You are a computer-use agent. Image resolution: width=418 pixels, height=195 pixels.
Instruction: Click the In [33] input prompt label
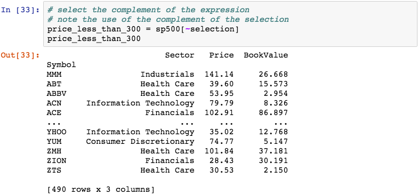pos(20,10)
